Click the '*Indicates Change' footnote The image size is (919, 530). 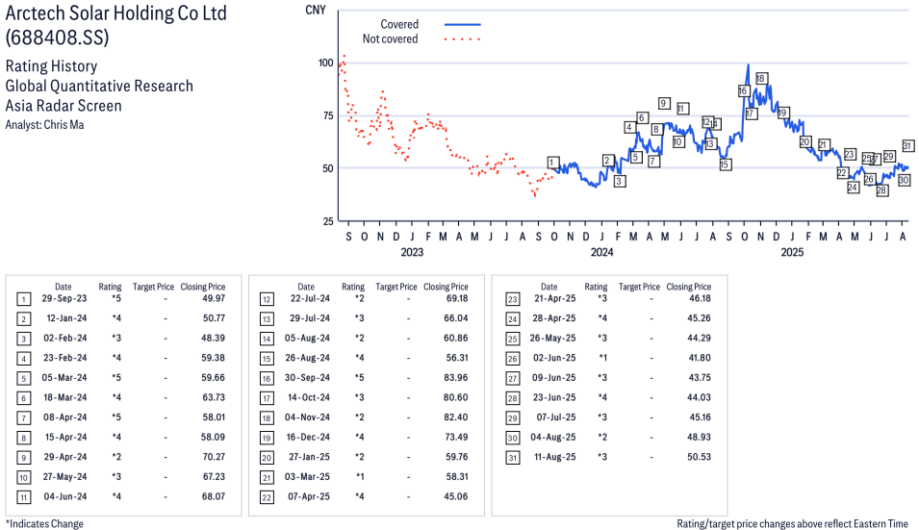pyautogui.click(x=44, y=523)
